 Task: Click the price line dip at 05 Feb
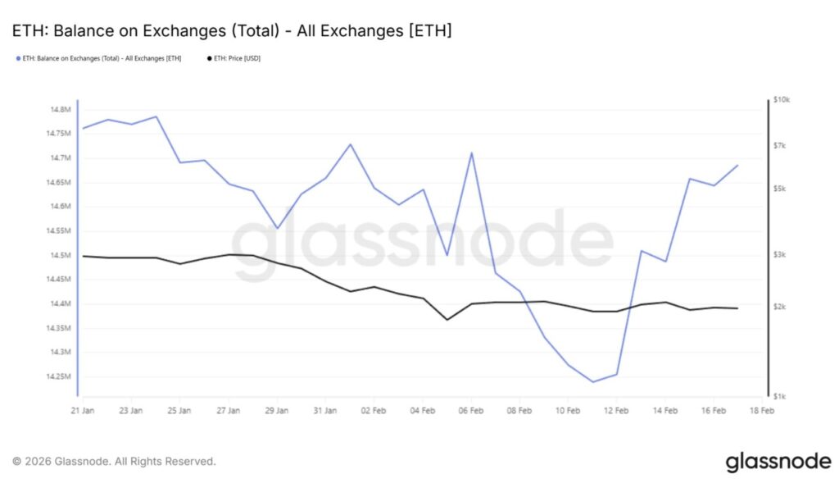[x=447, y=319]
